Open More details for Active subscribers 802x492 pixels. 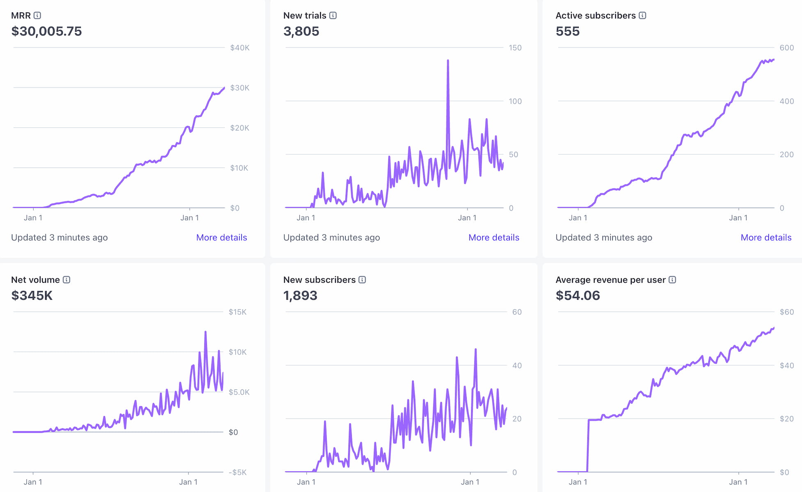point(766,237)
